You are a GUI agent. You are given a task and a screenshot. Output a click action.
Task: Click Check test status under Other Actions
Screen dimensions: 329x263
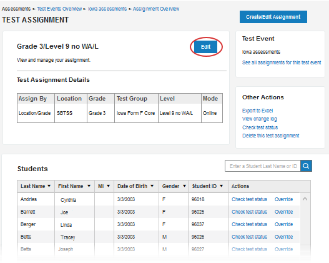point(260,127)
